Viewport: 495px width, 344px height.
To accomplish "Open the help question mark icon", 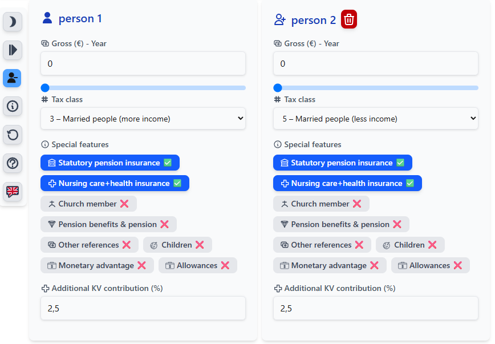I will click(x=13, y=163).
